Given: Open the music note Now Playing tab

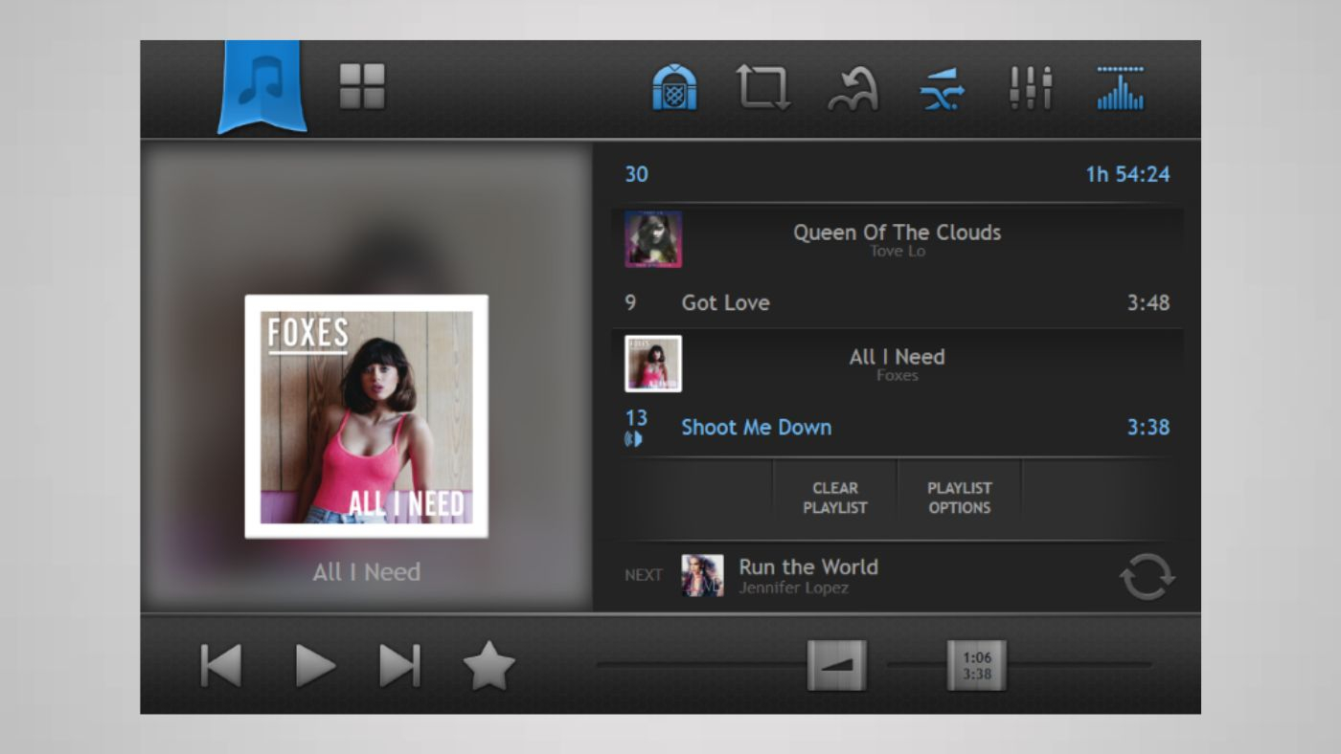Looking at the screenshot, I should pyautogui.click(x=262, y=86).
